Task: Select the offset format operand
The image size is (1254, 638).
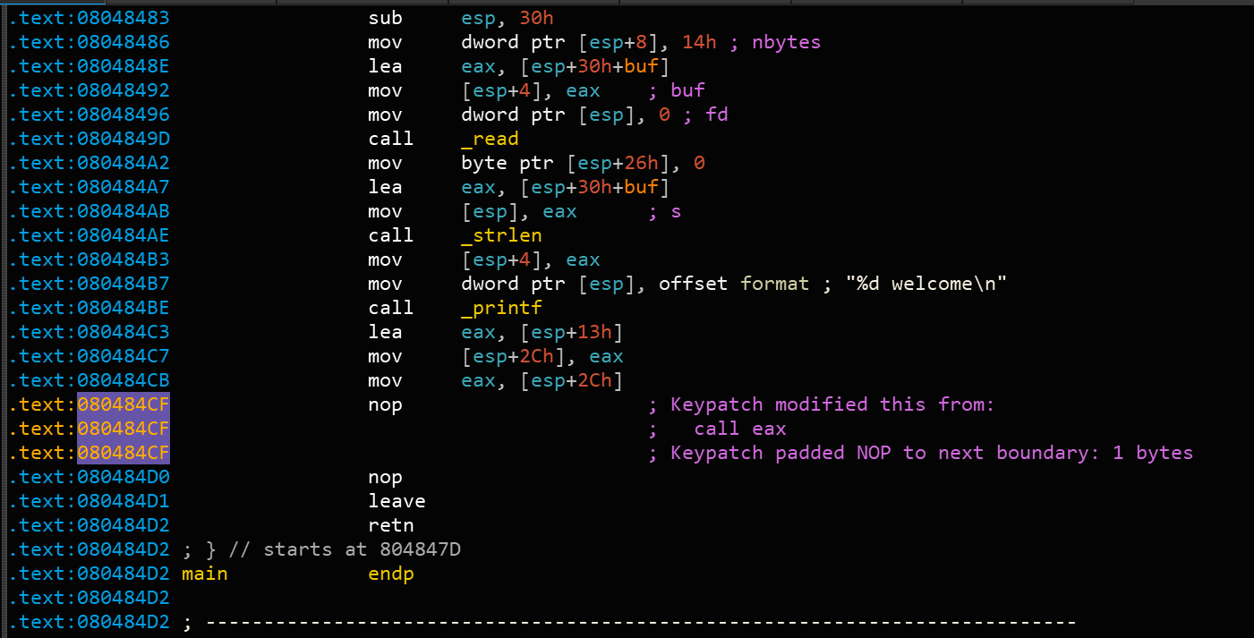Action: point(734,284)
